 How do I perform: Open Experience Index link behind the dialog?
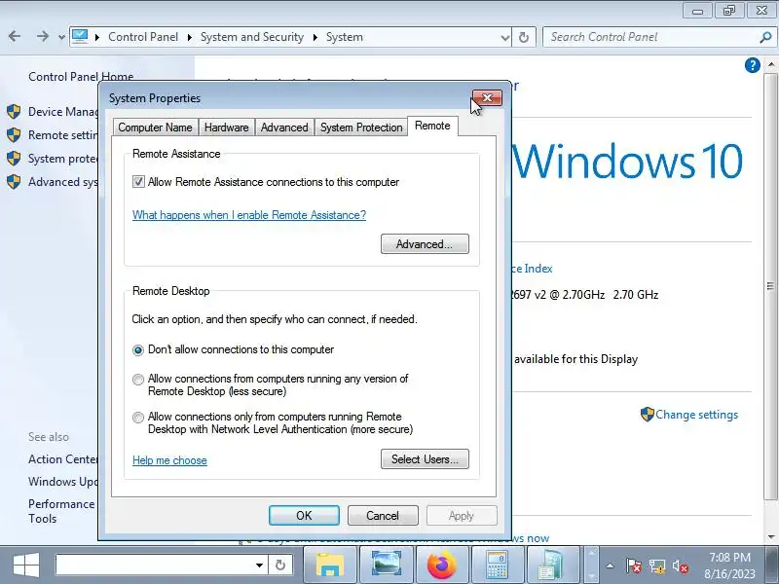pyautogui.click(x=532, y=269)
